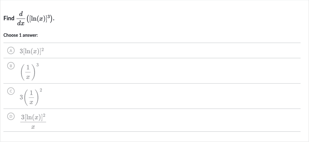Click the numerator 3[ln(x)]² of option D
The width and height of the screenshot is (309, 142).
(33, 117)
